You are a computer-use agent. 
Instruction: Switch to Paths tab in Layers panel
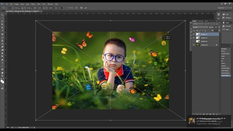point(206,21)
